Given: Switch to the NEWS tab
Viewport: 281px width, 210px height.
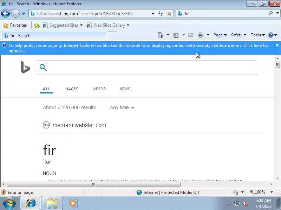Looking at the screenshot, I should tap(125, 89).
